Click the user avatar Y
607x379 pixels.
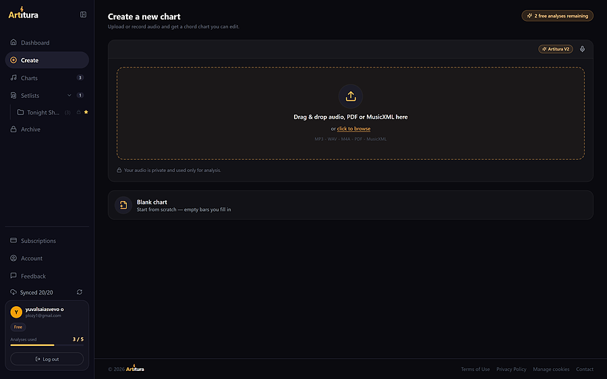click(16, 312)
